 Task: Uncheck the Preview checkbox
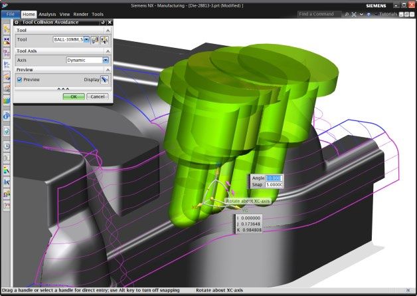click(19, 80)
